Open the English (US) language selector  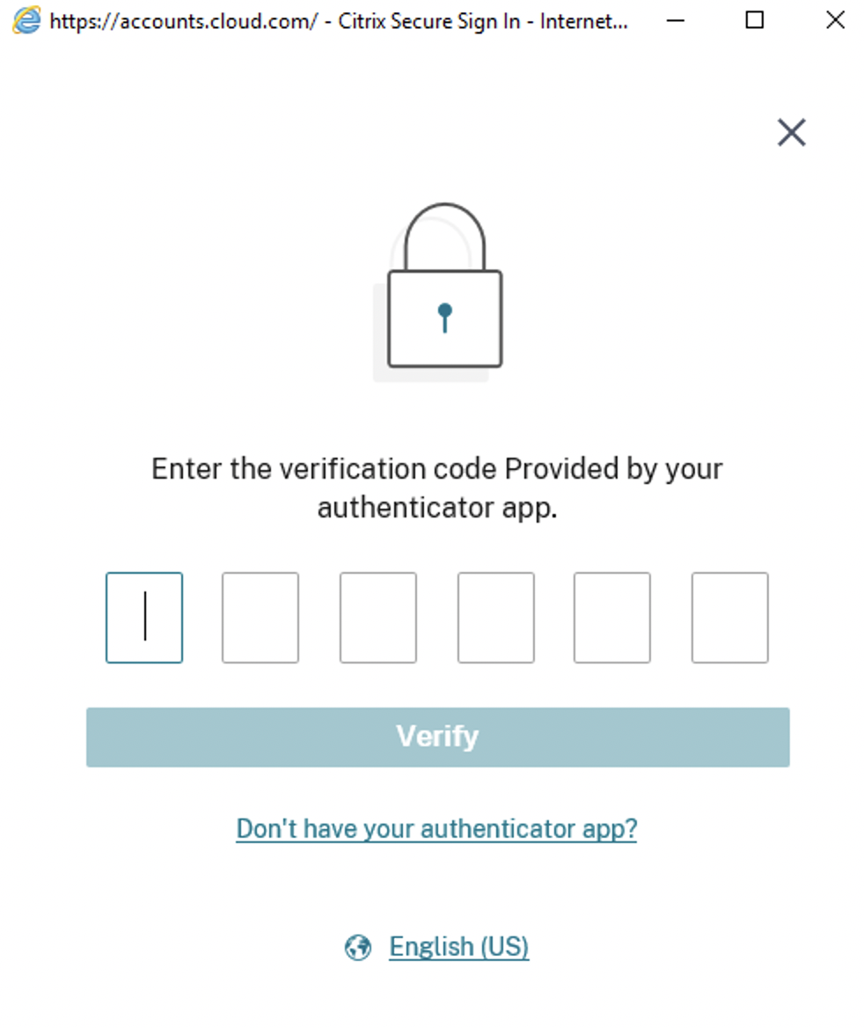tap(459, 947)
